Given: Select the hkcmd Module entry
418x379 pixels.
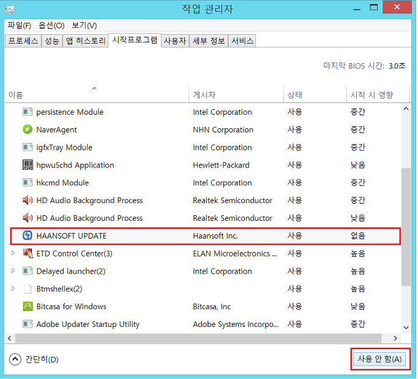Looking at the screenshot, I should coord(62,183).
